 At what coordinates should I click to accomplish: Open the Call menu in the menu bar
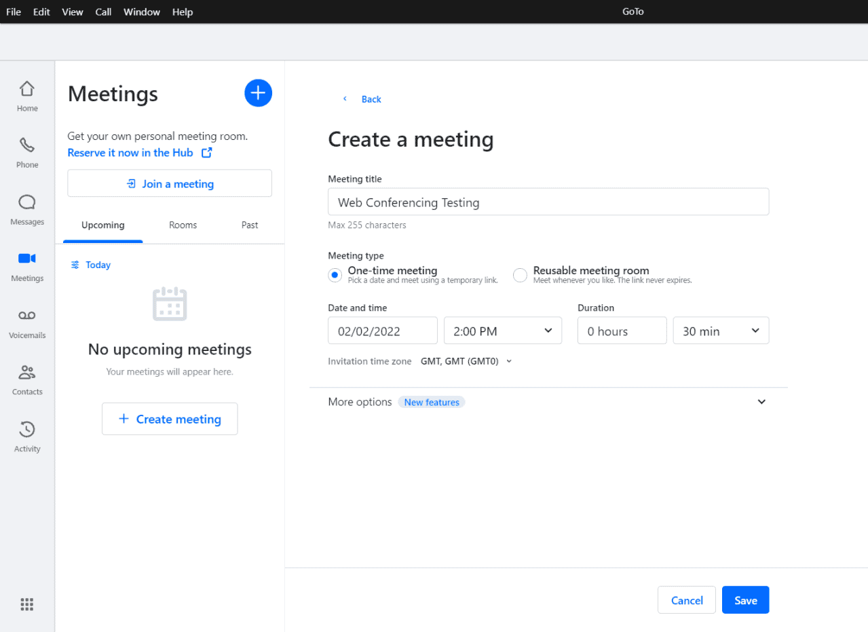pos(103,12)
